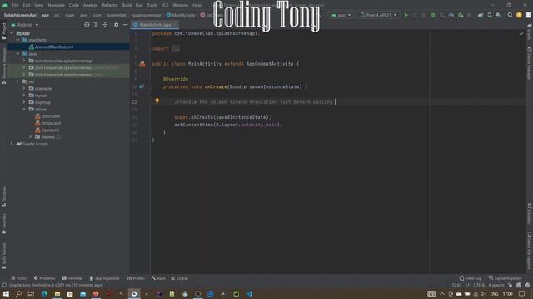Open the Profile app gauge icon
The image size is (533, 299).
point(451,15)
